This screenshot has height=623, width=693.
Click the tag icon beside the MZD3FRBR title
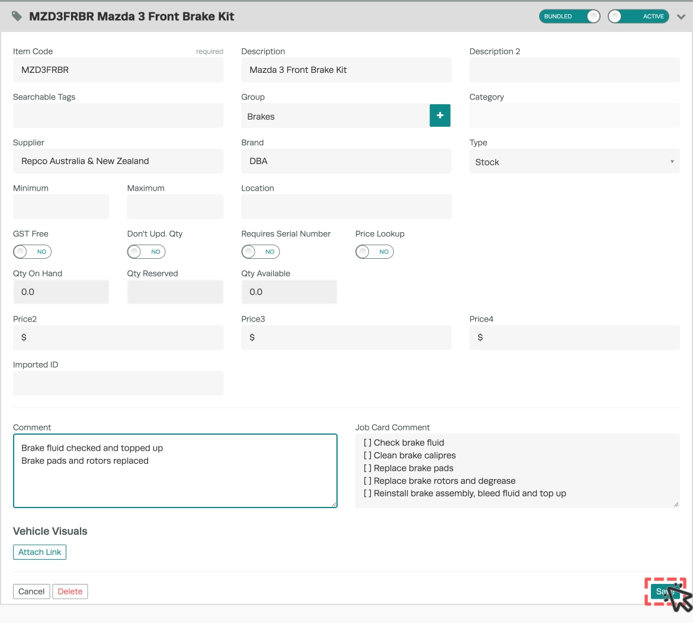[17, 17]
